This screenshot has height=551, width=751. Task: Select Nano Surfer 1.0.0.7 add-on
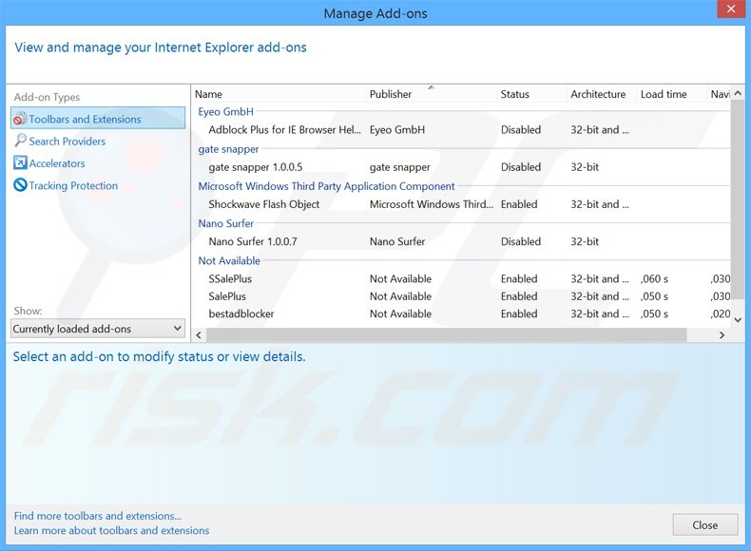462,241
